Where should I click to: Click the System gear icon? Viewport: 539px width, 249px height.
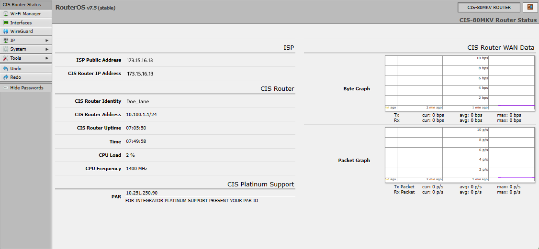click(x=5, y=49)
